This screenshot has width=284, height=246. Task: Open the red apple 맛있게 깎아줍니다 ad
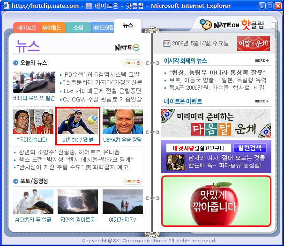216,201
